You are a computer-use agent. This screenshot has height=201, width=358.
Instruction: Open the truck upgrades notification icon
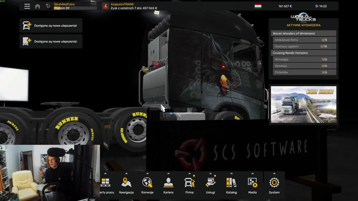(27, 25)
